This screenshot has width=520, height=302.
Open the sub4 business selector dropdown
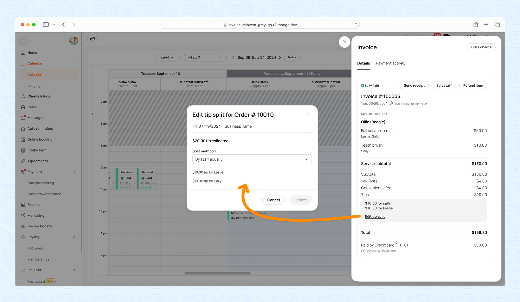pyautogui.click(x=167, y=57)
